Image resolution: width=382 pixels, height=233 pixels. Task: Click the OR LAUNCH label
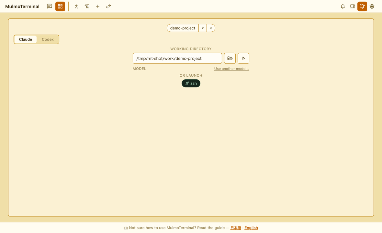click(191, 75)
